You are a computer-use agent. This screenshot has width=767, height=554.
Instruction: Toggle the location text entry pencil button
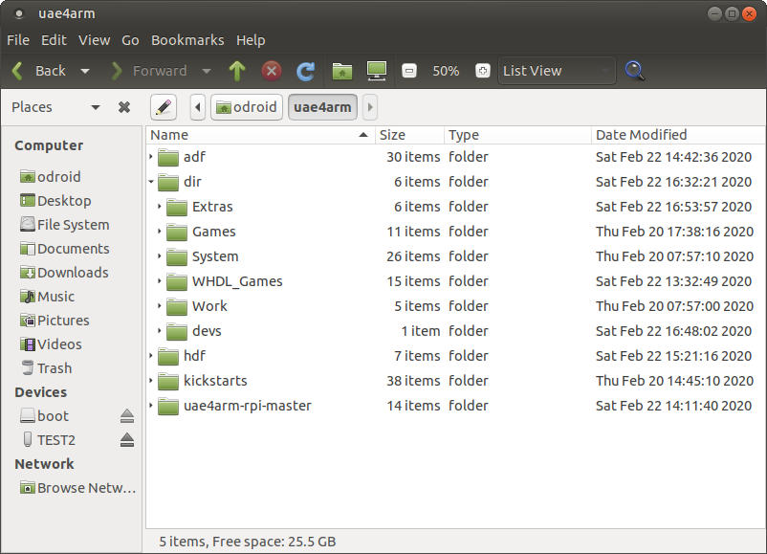pos(164,107)
